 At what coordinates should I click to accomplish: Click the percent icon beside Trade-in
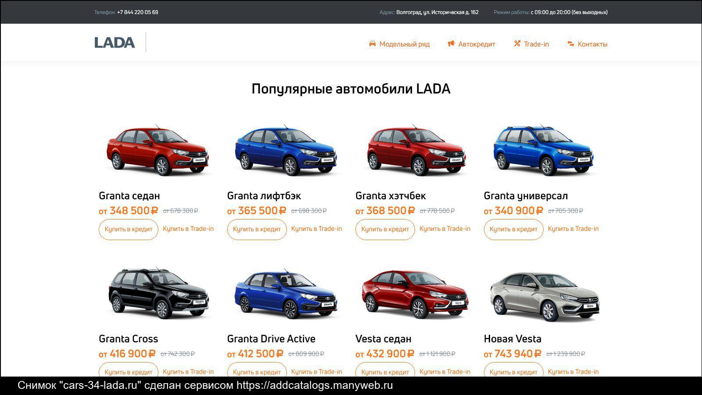(x=517, y=44)
